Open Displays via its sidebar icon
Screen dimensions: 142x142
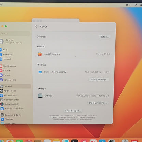(2, 119)
